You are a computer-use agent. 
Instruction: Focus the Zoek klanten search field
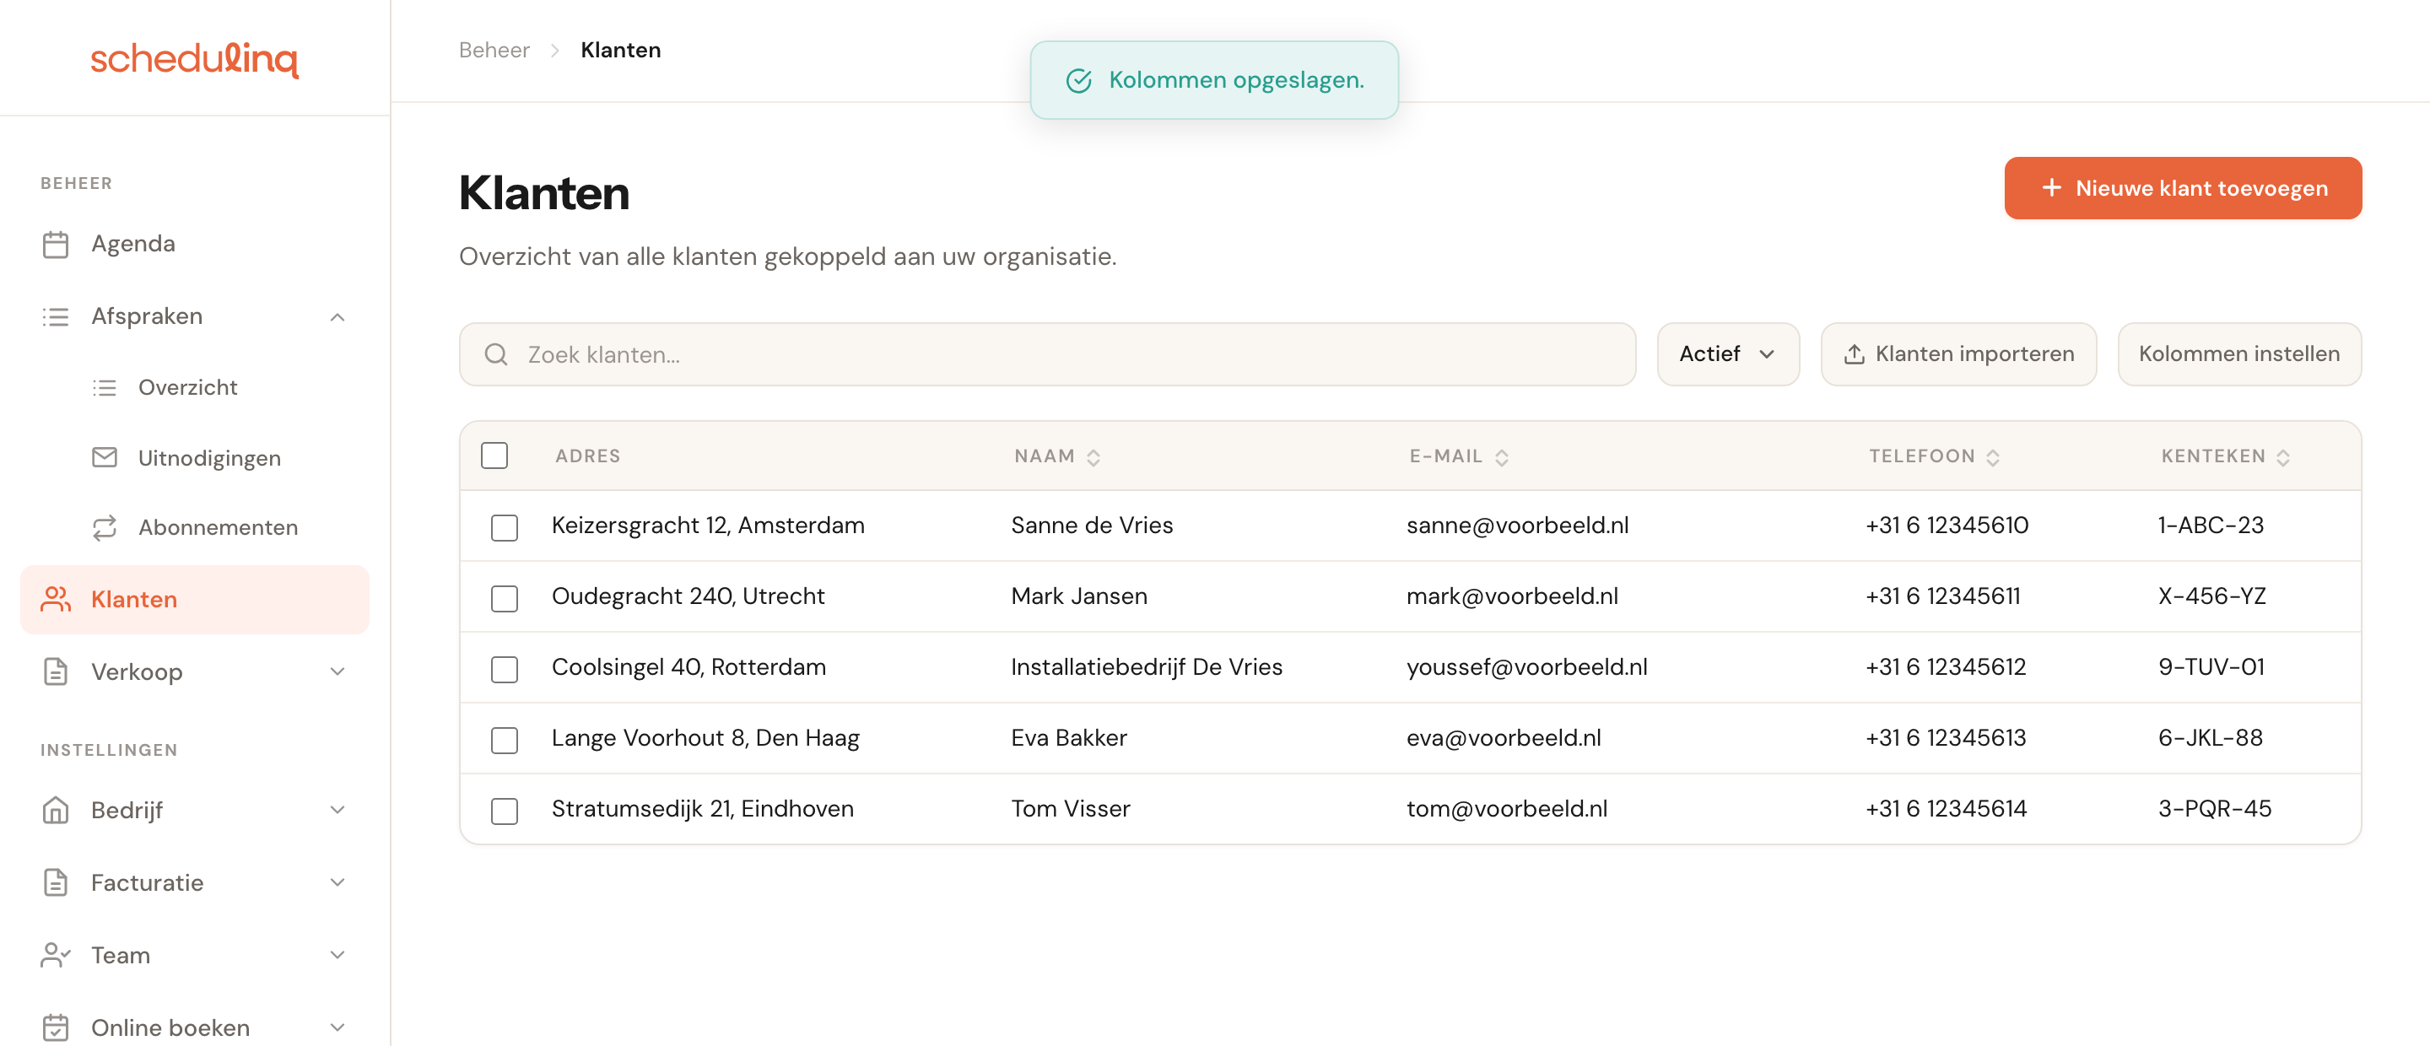(x=1047, y=353)
